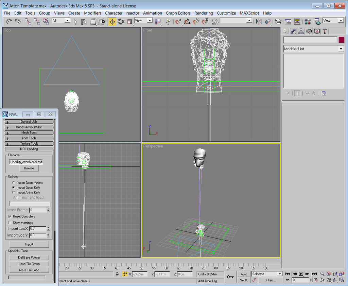Enable the Show warnings checkbox

tap(10, 223)
